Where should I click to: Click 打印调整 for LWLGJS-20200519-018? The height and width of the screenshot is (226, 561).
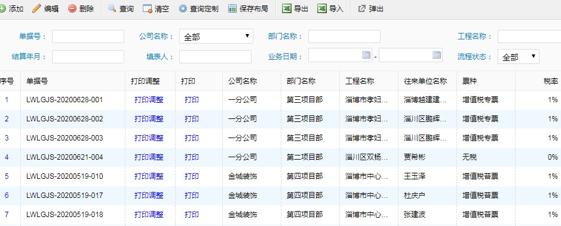[x=149, y=215]
